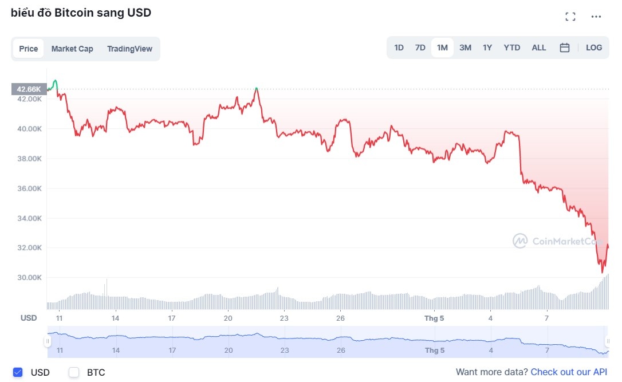Open the three-dot more options menu
Image resolution: width=622 pixels, height=382 pixels.
[596, 17]
